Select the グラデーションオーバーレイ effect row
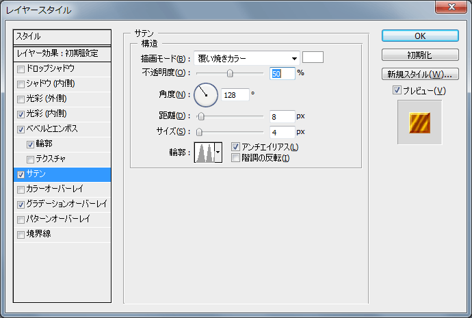This screenshot has height=318, width=472. pos(62,205)
